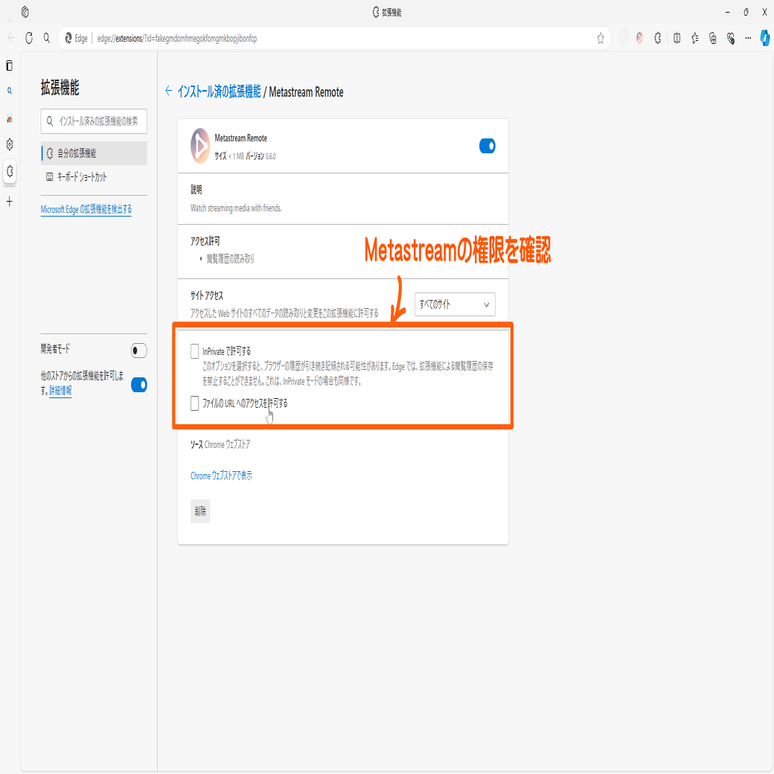
Task: Select the settings gear tab in sidebar
Action: pyautogui.click(x=10, y=144)
